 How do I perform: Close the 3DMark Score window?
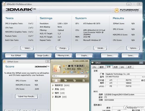click(x=48, y=61)
